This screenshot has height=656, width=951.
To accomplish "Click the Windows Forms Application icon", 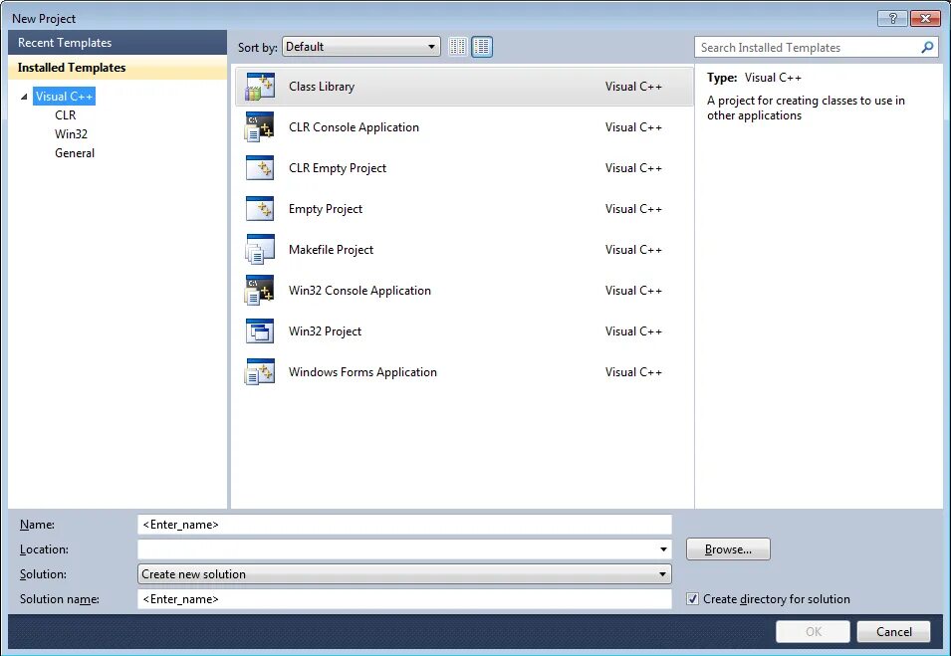I will (x=260, y=371).
